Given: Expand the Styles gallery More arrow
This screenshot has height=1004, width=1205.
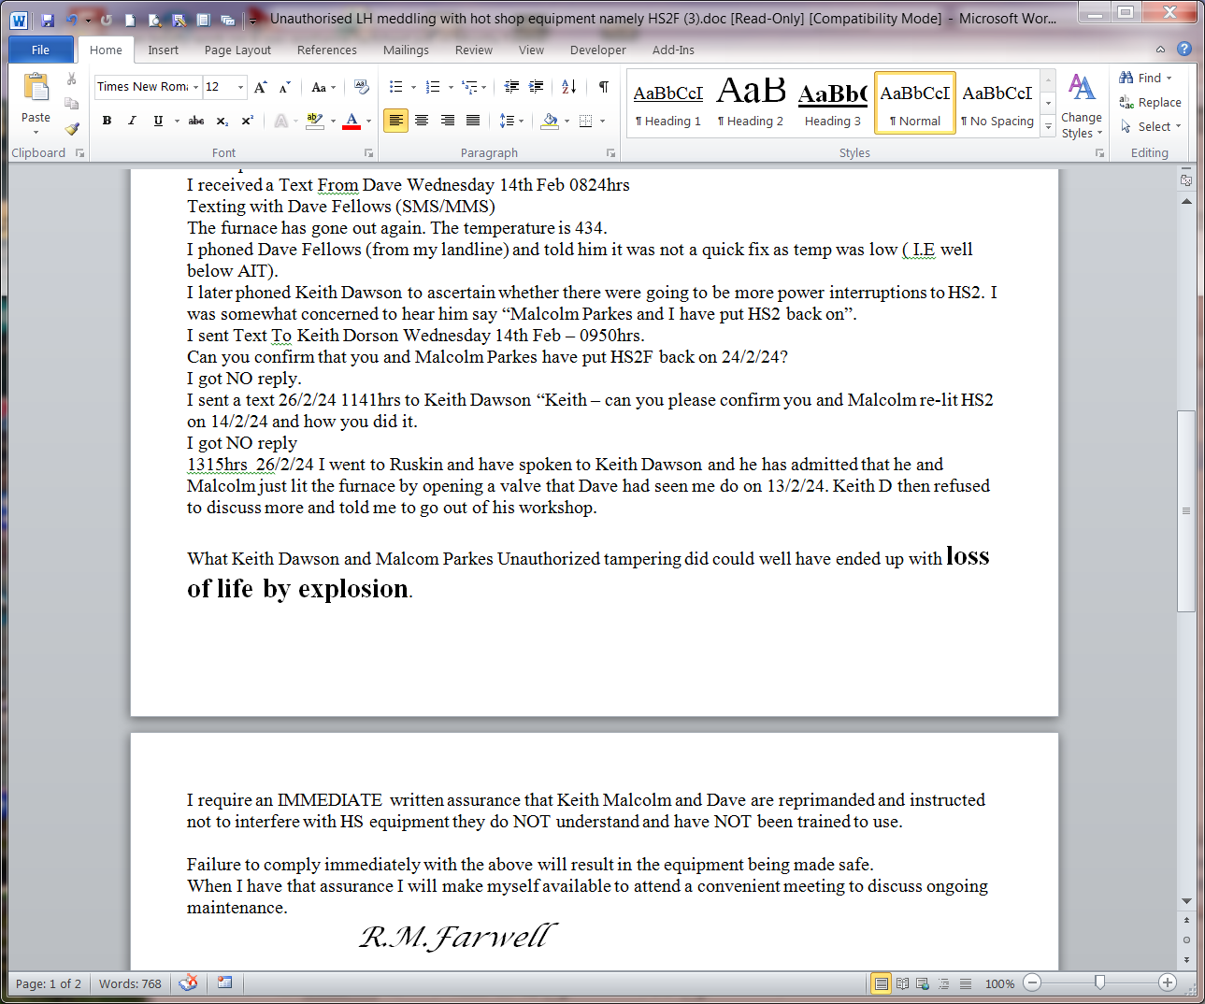Looking at the screenshot, I should coord(1048,126).
